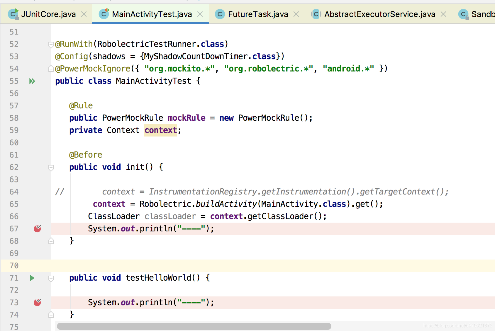
Task: Collapse the testHelloWorld method at line 71
Action: tap(51, 279)
